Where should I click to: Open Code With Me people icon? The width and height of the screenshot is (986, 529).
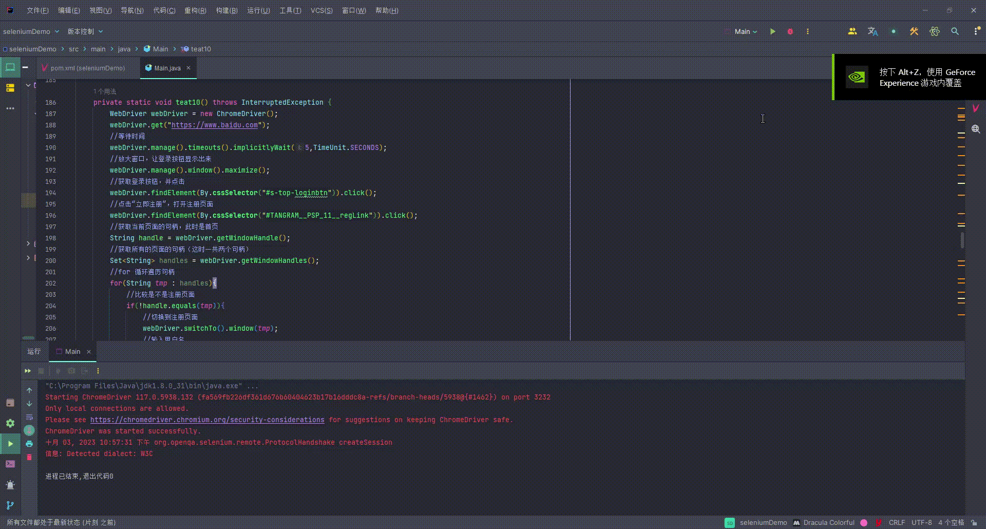tap(852, 31)
